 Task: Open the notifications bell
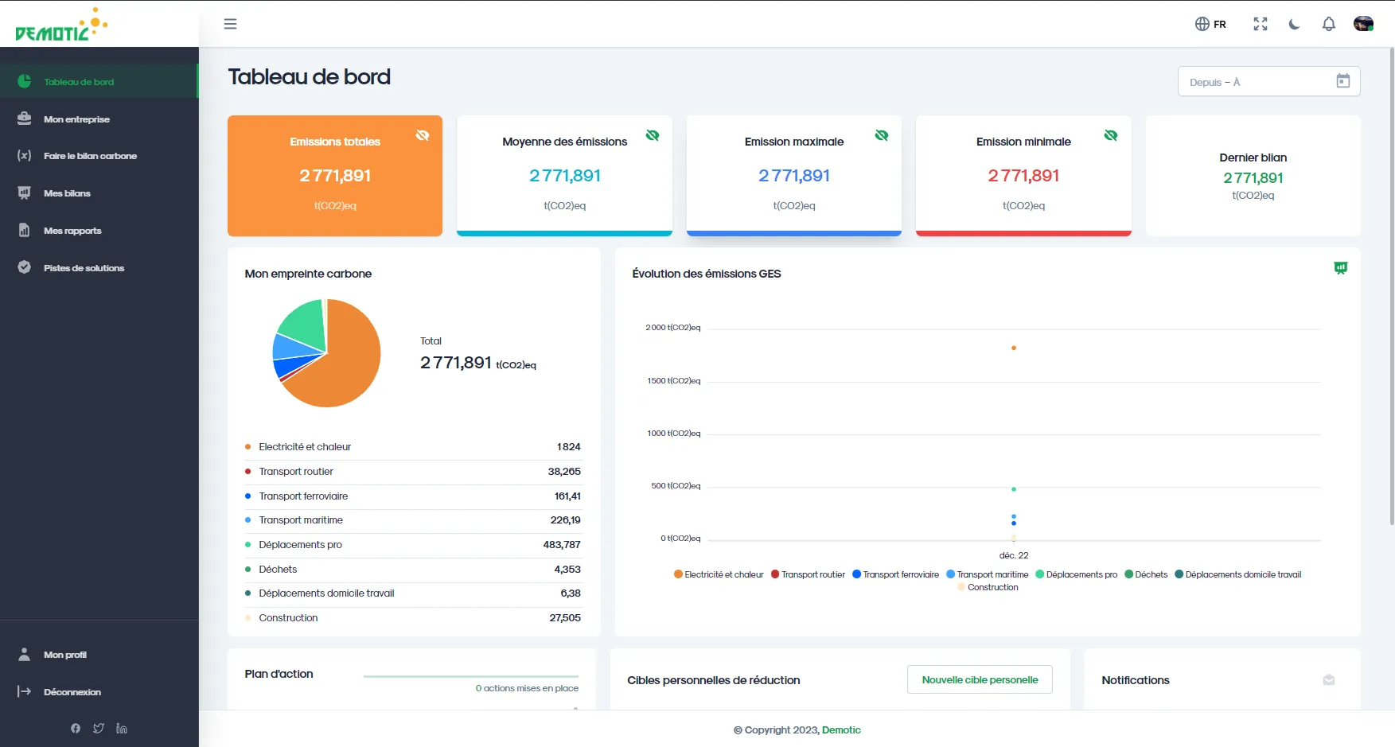pyautogui.click(x=1329, y=24)
